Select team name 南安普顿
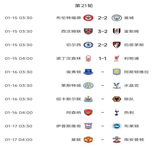This screenshot has width=168, height=148. pyautogui.click(x=134, y=140)
